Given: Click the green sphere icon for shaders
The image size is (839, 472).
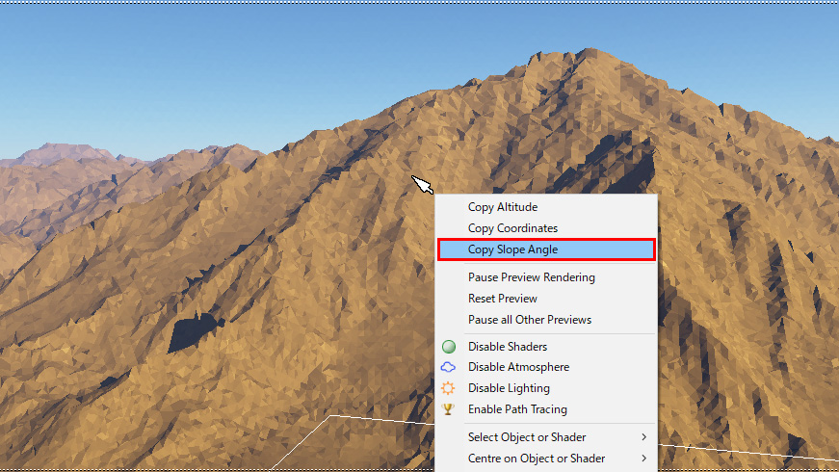Looking at the screenshot, I should [448, 347].
